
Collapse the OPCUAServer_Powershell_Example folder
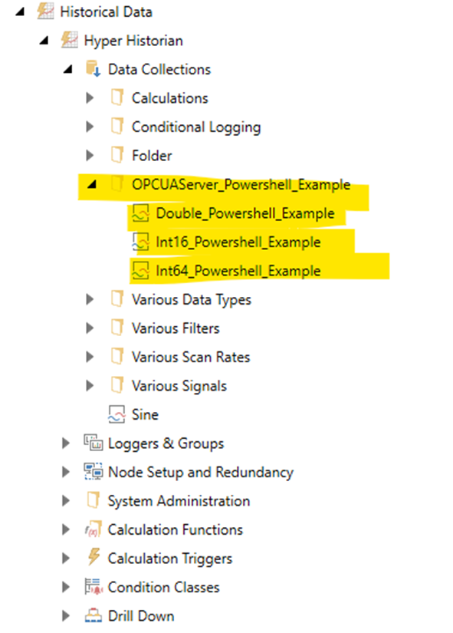pos(92,184)
